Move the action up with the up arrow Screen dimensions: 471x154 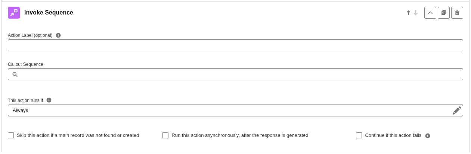[408, 13]
